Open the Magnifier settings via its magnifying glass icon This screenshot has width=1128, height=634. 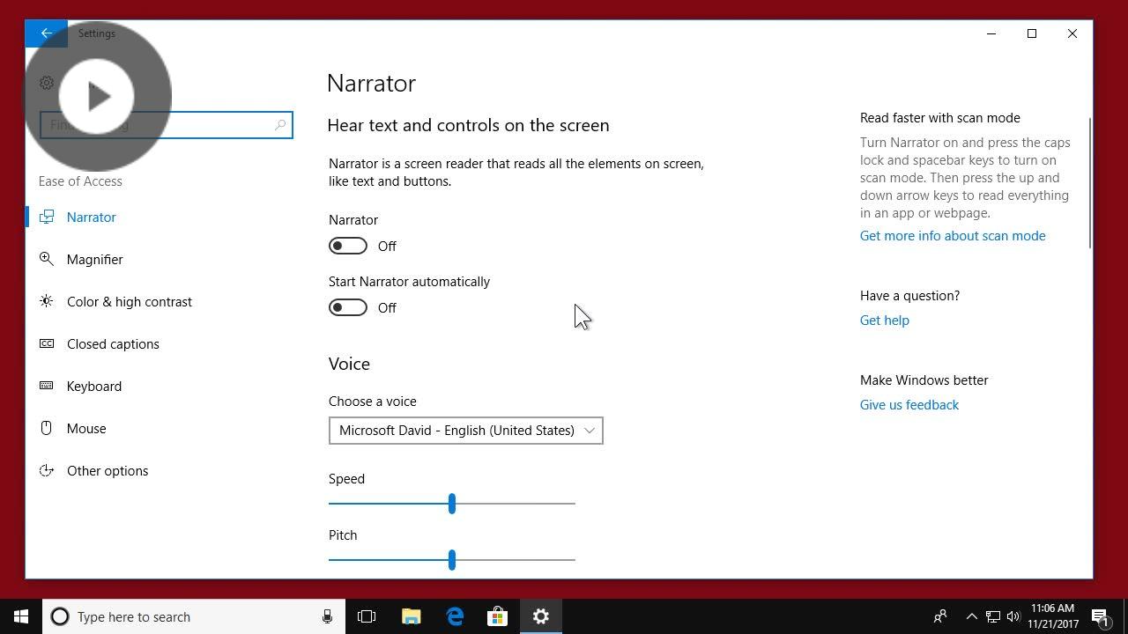(x=46, y=259)
